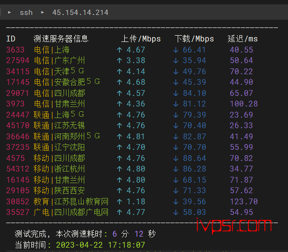Click server ID 54312
The height and width of the screenshot is (252, 288).
[x=18, y=169]
